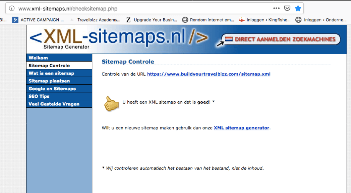Open Inloggen Onderne... bookmark

pyautogui.click(x=321, y=20)
